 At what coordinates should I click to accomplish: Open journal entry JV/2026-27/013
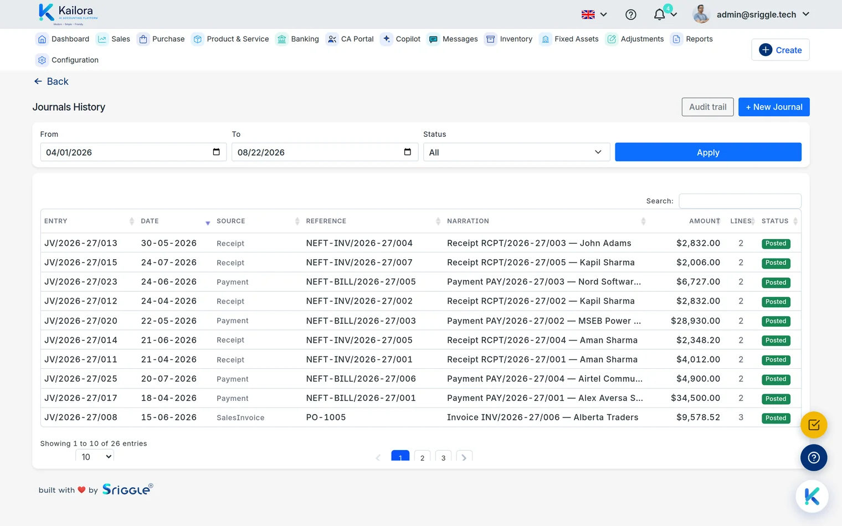[81, 243]
